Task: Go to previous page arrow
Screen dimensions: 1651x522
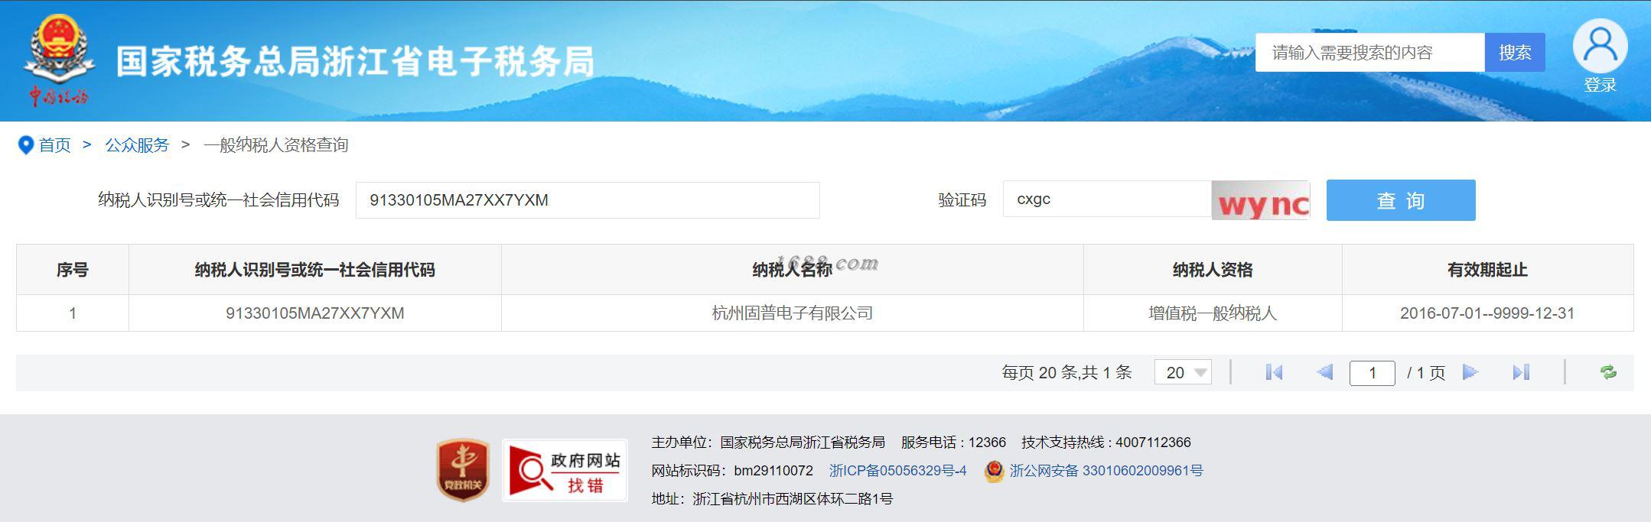Action: pyautogui.click(x=1324, y=372)
